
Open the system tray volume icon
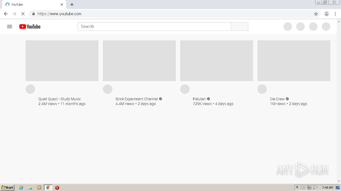pyautogui.click(x=303, y=188)
